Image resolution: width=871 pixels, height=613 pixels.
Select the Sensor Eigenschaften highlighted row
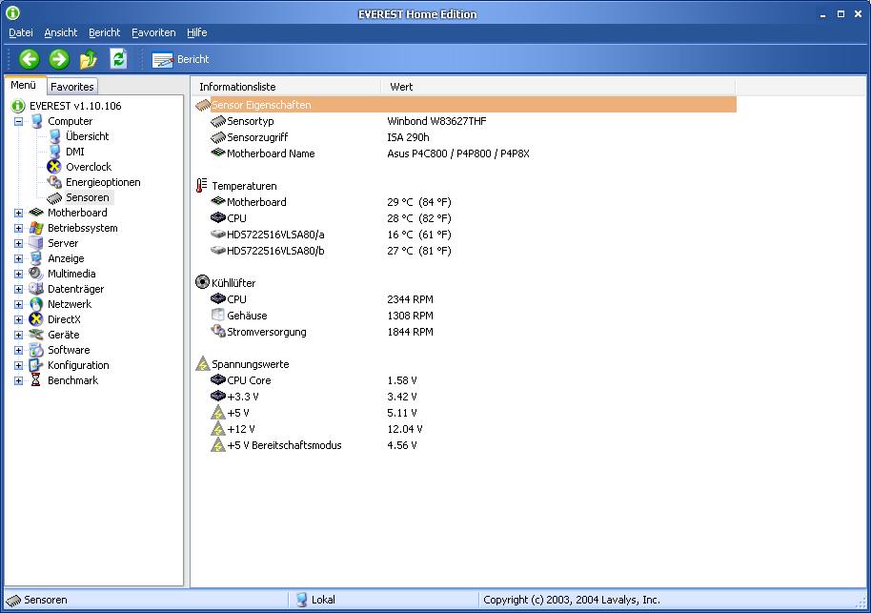465,105
